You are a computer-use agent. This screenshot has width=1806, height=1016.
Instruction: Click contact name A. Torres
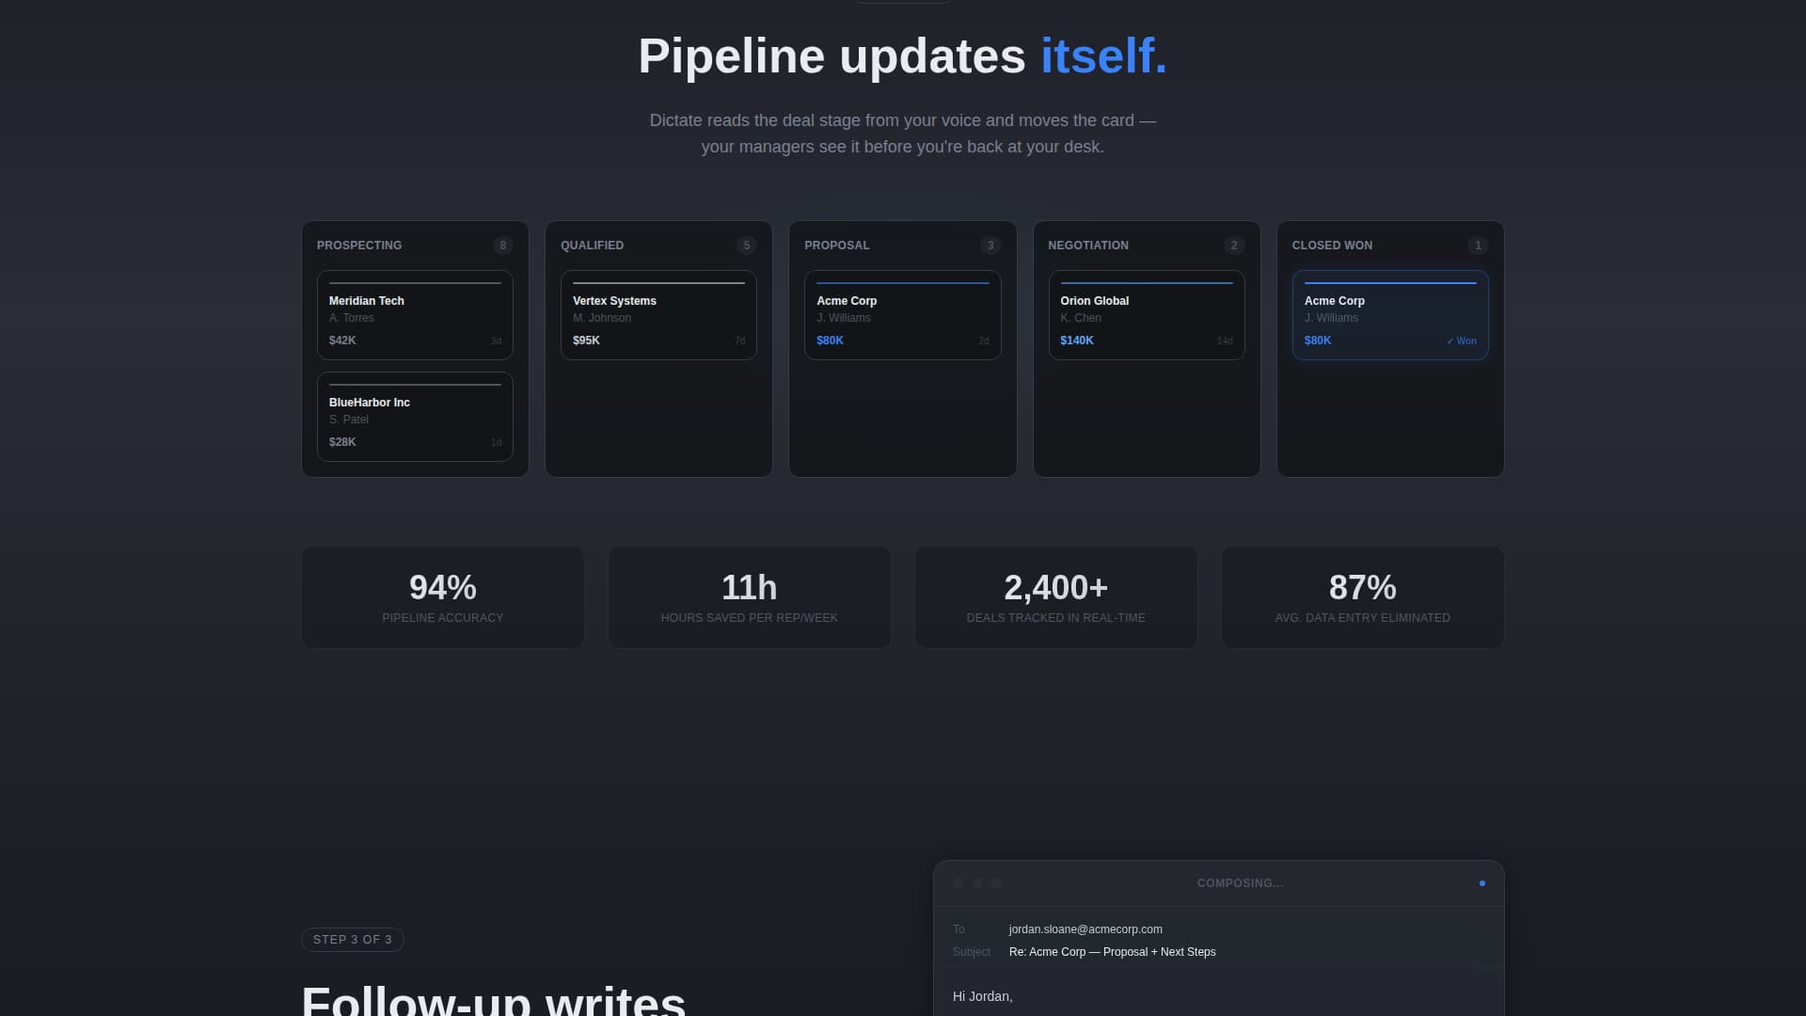[352, 318]
